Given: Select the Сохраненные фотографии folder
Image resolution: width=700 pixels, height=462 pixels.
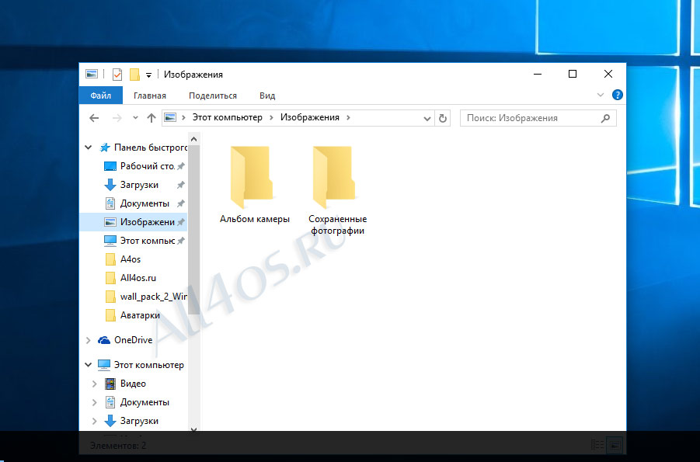Looking at the screenshot, I should [x=337, y=190].
